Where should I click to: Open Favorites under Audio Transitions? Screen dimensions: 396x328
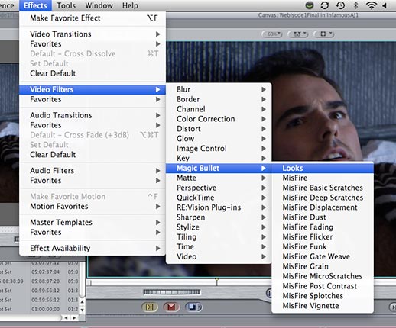tap(93, 125)
